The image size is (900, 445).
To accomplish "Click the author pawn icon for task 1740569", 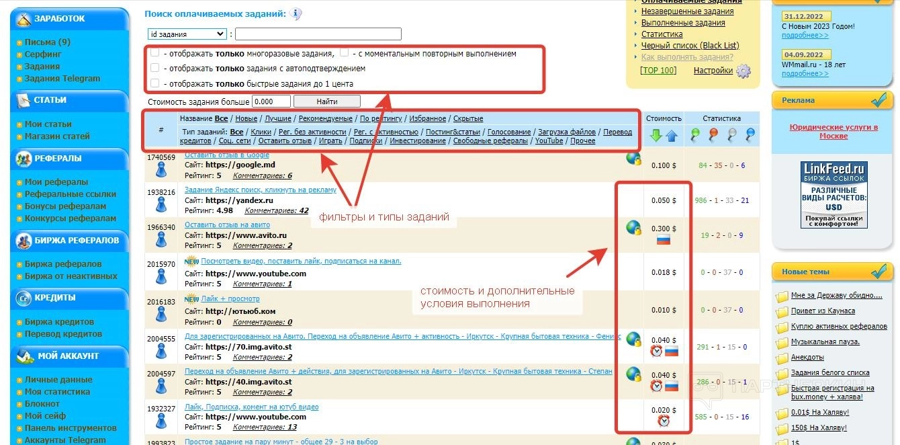I will (x=161, y=171).
